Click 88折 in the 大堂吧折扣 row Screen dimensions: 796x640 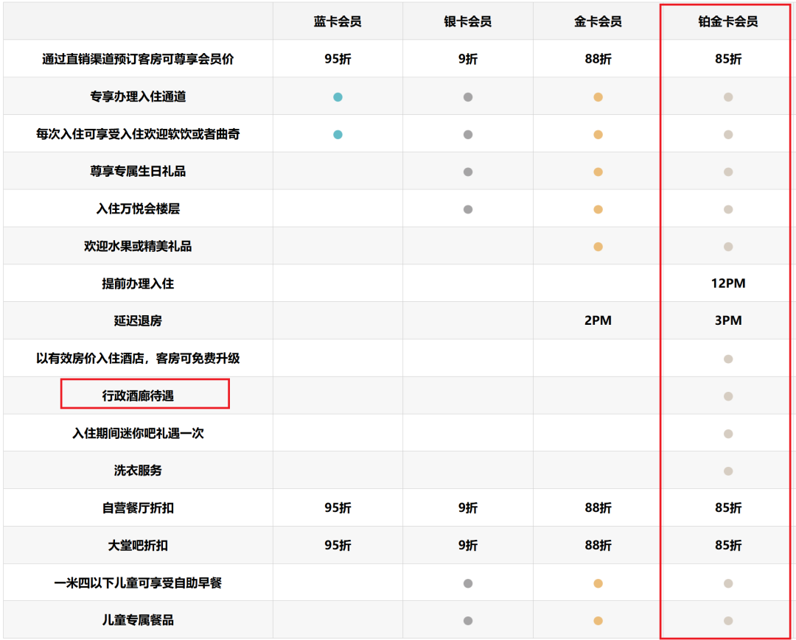click(598, 546)
